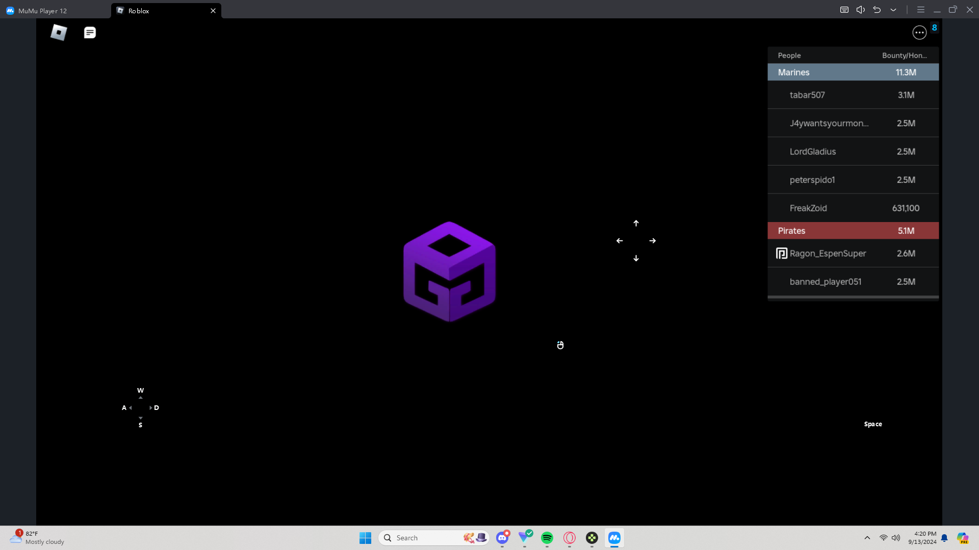Click the right arrow camera key
The width and height of the screenshot is (979, 550).
click(x=653, y=241)
